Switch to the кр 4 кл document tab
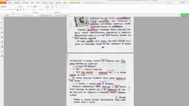This screenshot has width=189, height=106. [x=62, y=16]
